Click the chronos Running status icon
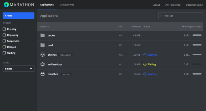 coord(145,55)
